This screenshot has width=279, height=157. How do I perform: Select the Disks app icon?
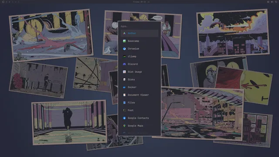tap(124, 79)
